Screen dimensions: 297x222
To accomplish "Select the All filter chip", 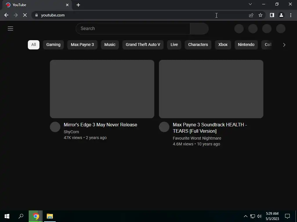I will [34, 45].
